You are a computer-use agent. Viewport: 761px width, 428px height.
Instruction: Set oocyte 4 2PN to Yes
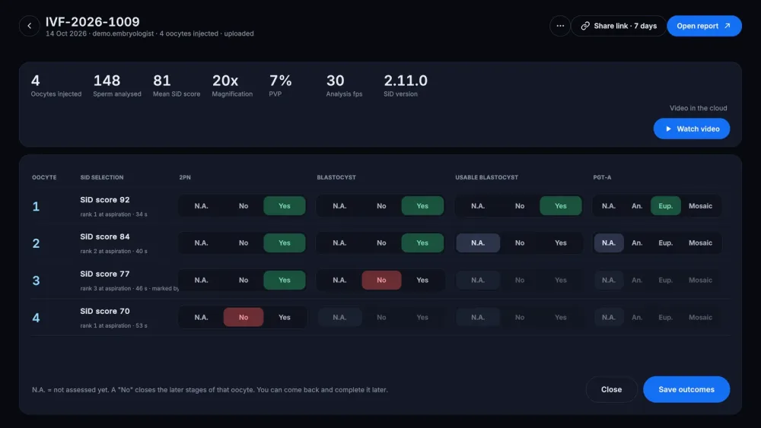click(285, 318)
